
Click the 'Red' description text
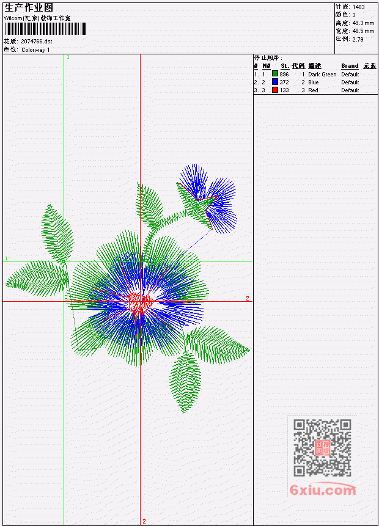(x=313, y=90)
